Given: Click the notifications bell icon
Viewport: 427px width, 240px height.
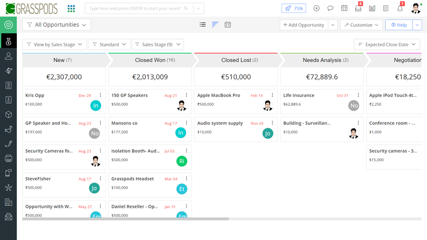Looking at the screenshot, I should 400,8.
